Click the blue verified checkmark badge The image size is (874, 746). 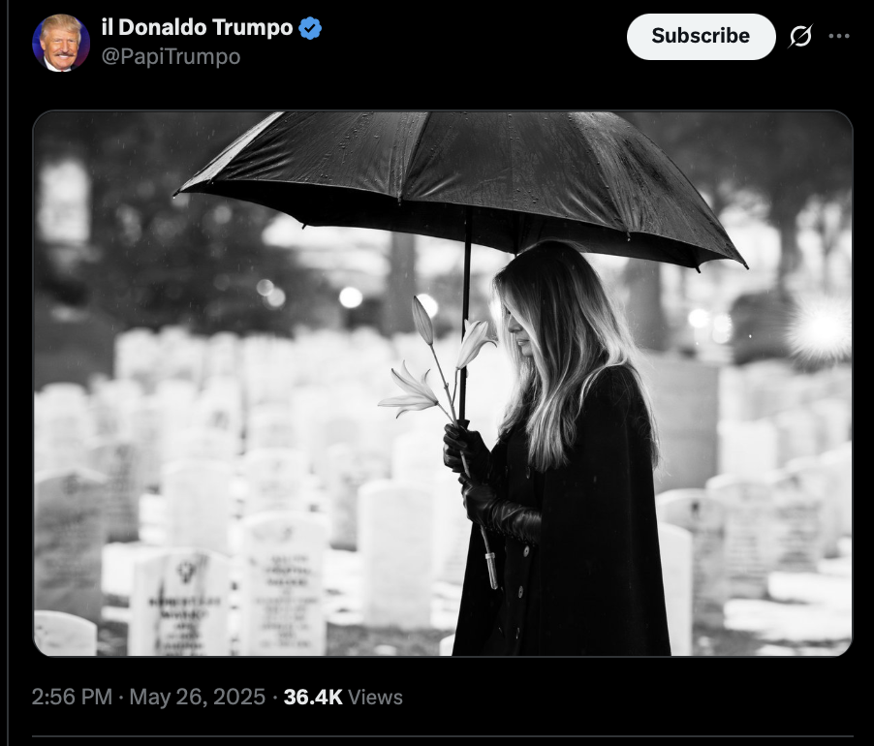click(310, 28)
